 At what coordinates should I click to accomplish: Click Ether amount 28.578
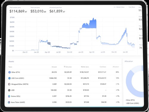54,72
